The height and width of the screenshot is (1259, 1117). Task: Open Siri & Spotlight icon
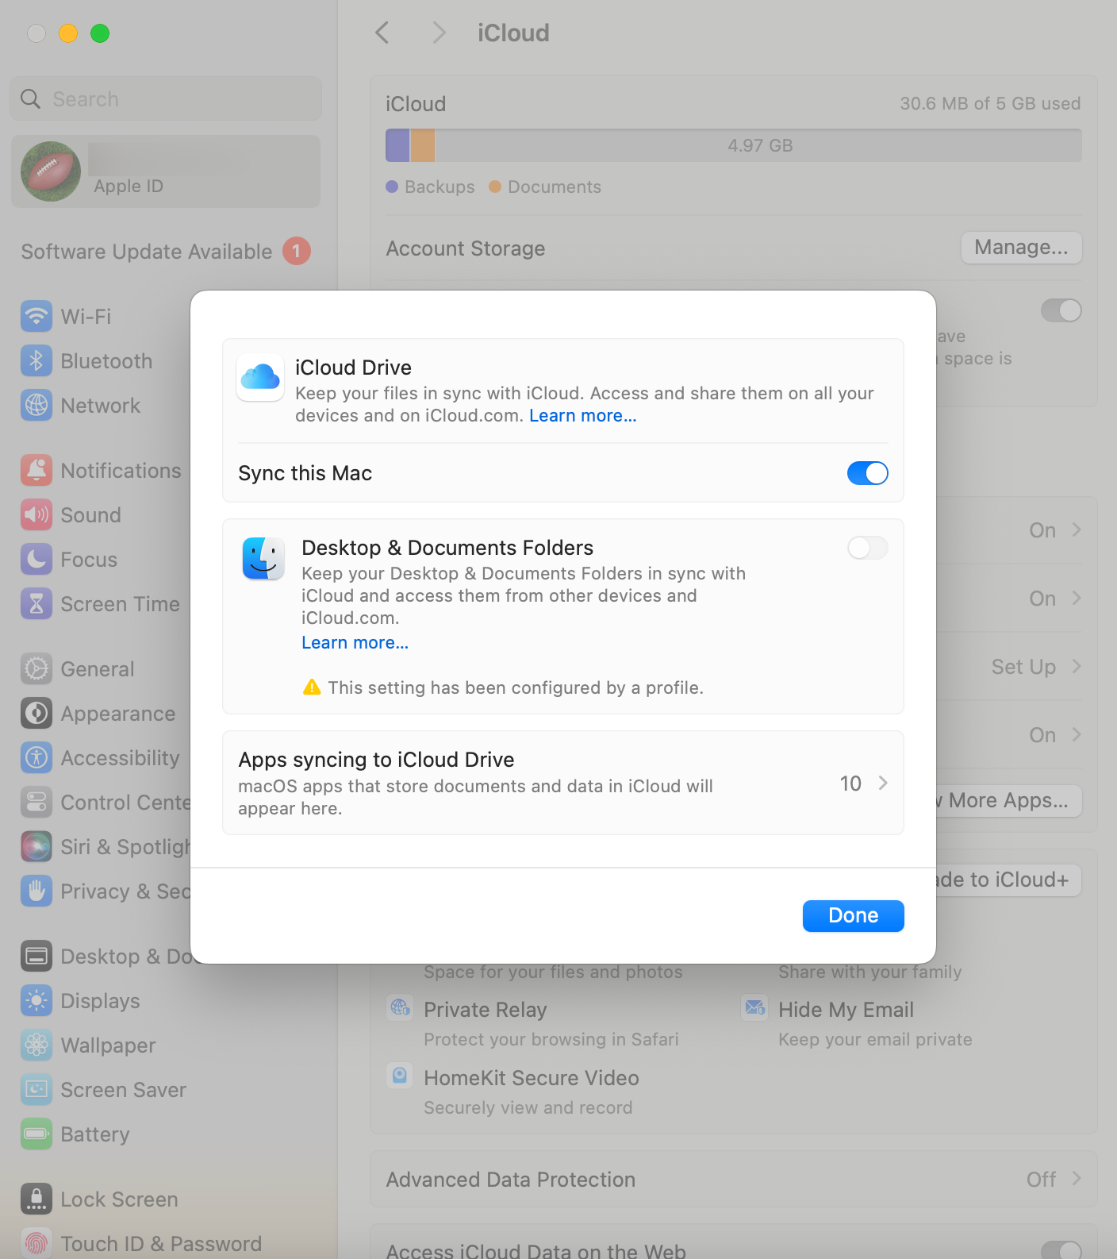(x=36, y=846)
